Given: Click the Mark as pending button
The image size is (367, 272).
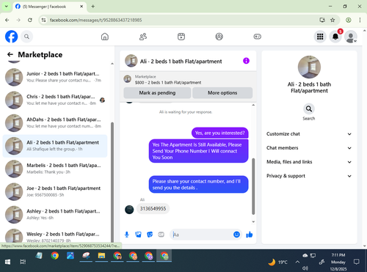Looking at the screenshot, I should point(157,93).
